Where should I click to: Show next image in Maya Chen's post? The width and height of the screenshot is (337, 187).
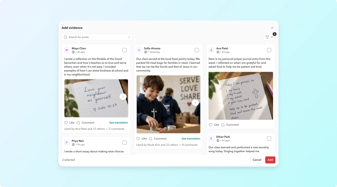(x=123, y=97)
